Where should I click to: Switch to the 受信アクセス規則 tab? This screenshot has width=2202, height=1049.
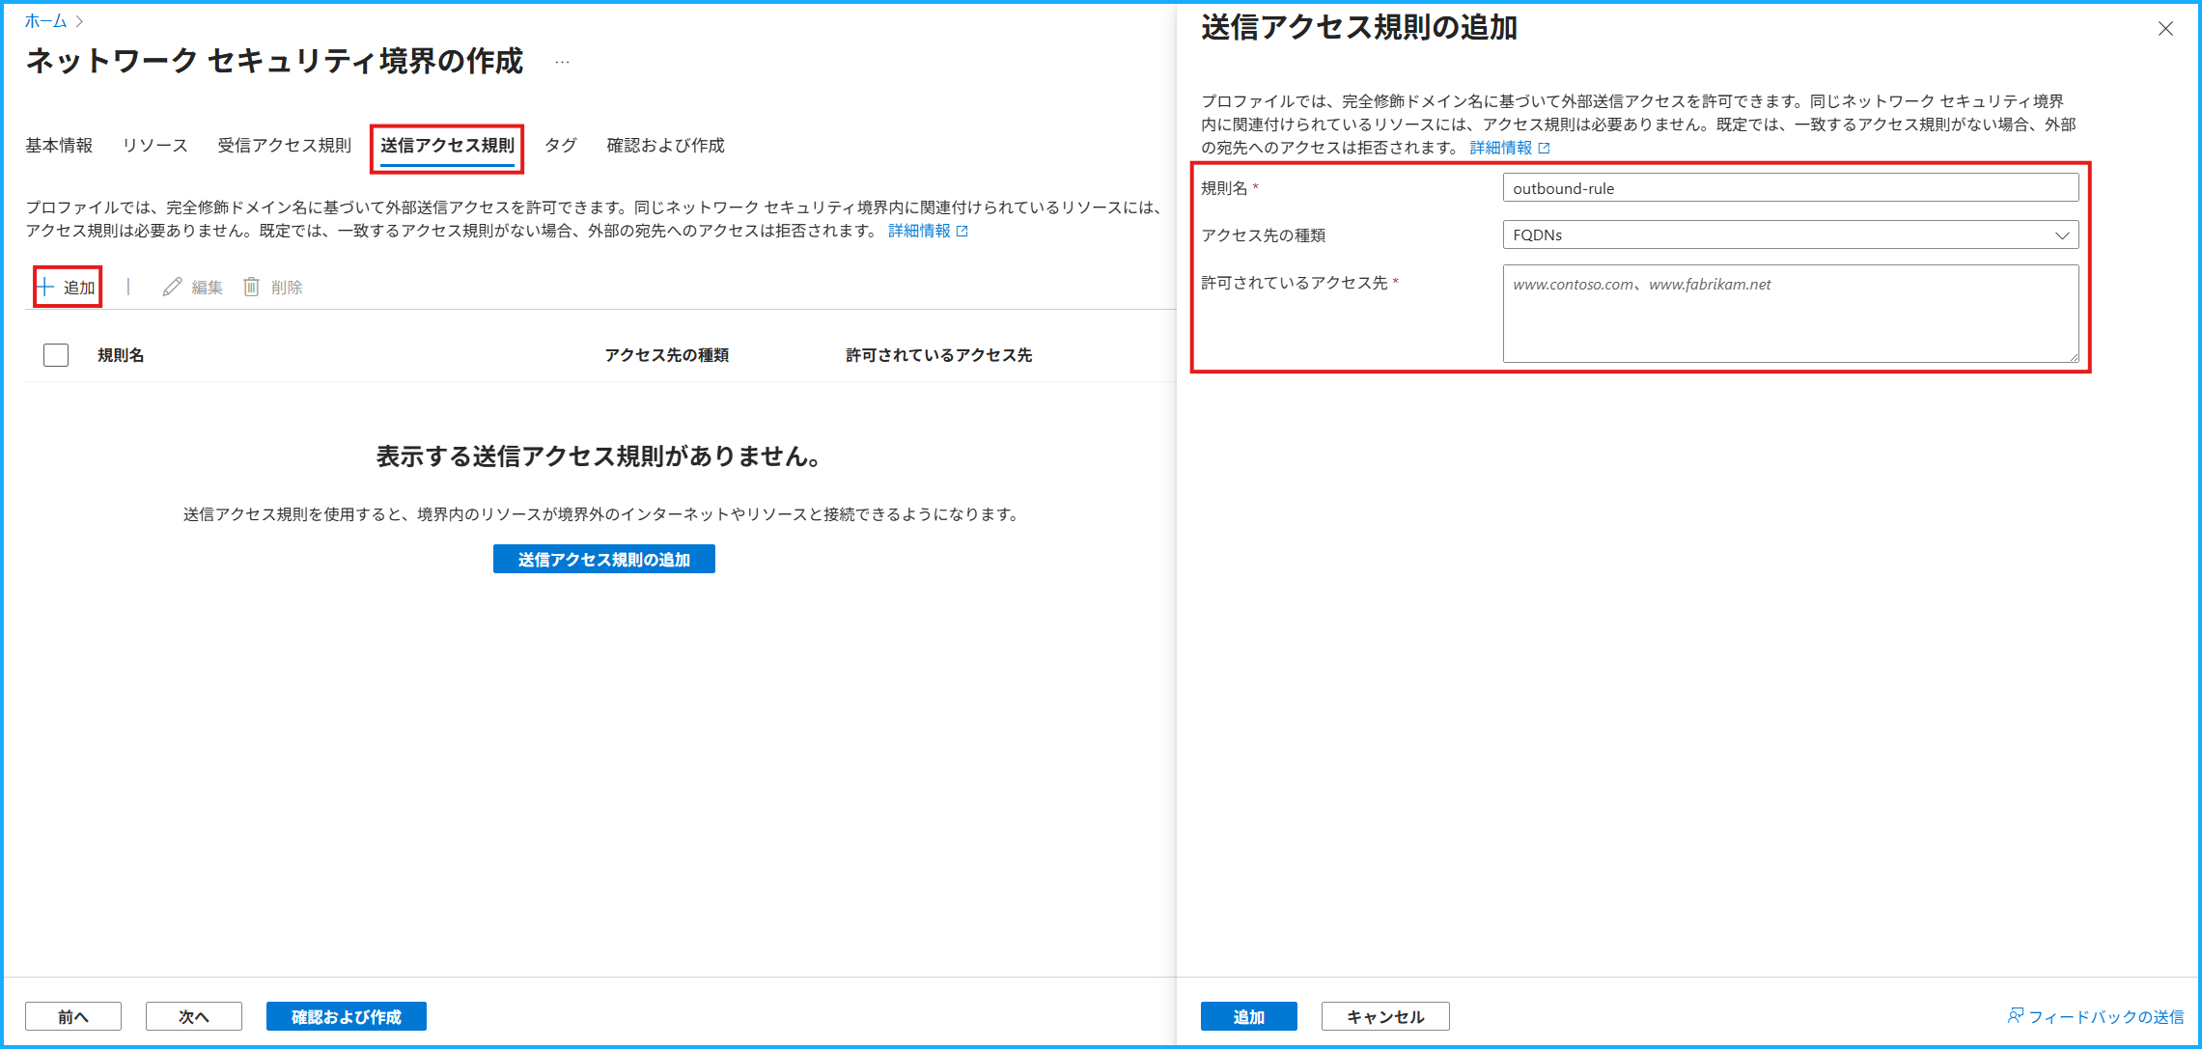tap(284, 146)
